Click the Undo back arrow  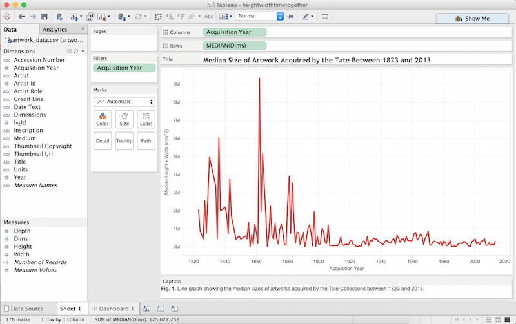[22, 17]
